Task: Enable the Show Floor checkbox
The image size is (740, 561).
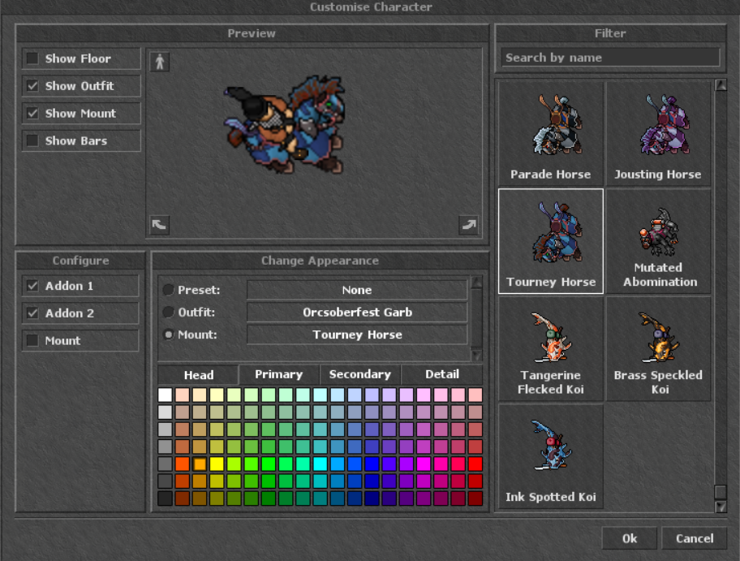Action: [x=32, y=58]
